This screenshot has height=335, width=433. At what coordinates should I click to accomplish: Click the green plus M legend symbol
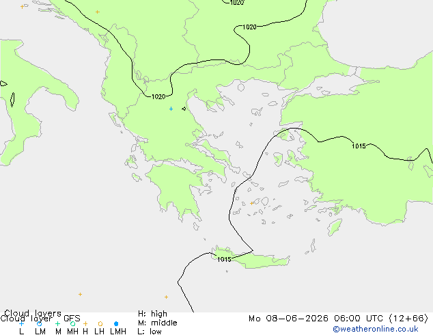(57, 323)
